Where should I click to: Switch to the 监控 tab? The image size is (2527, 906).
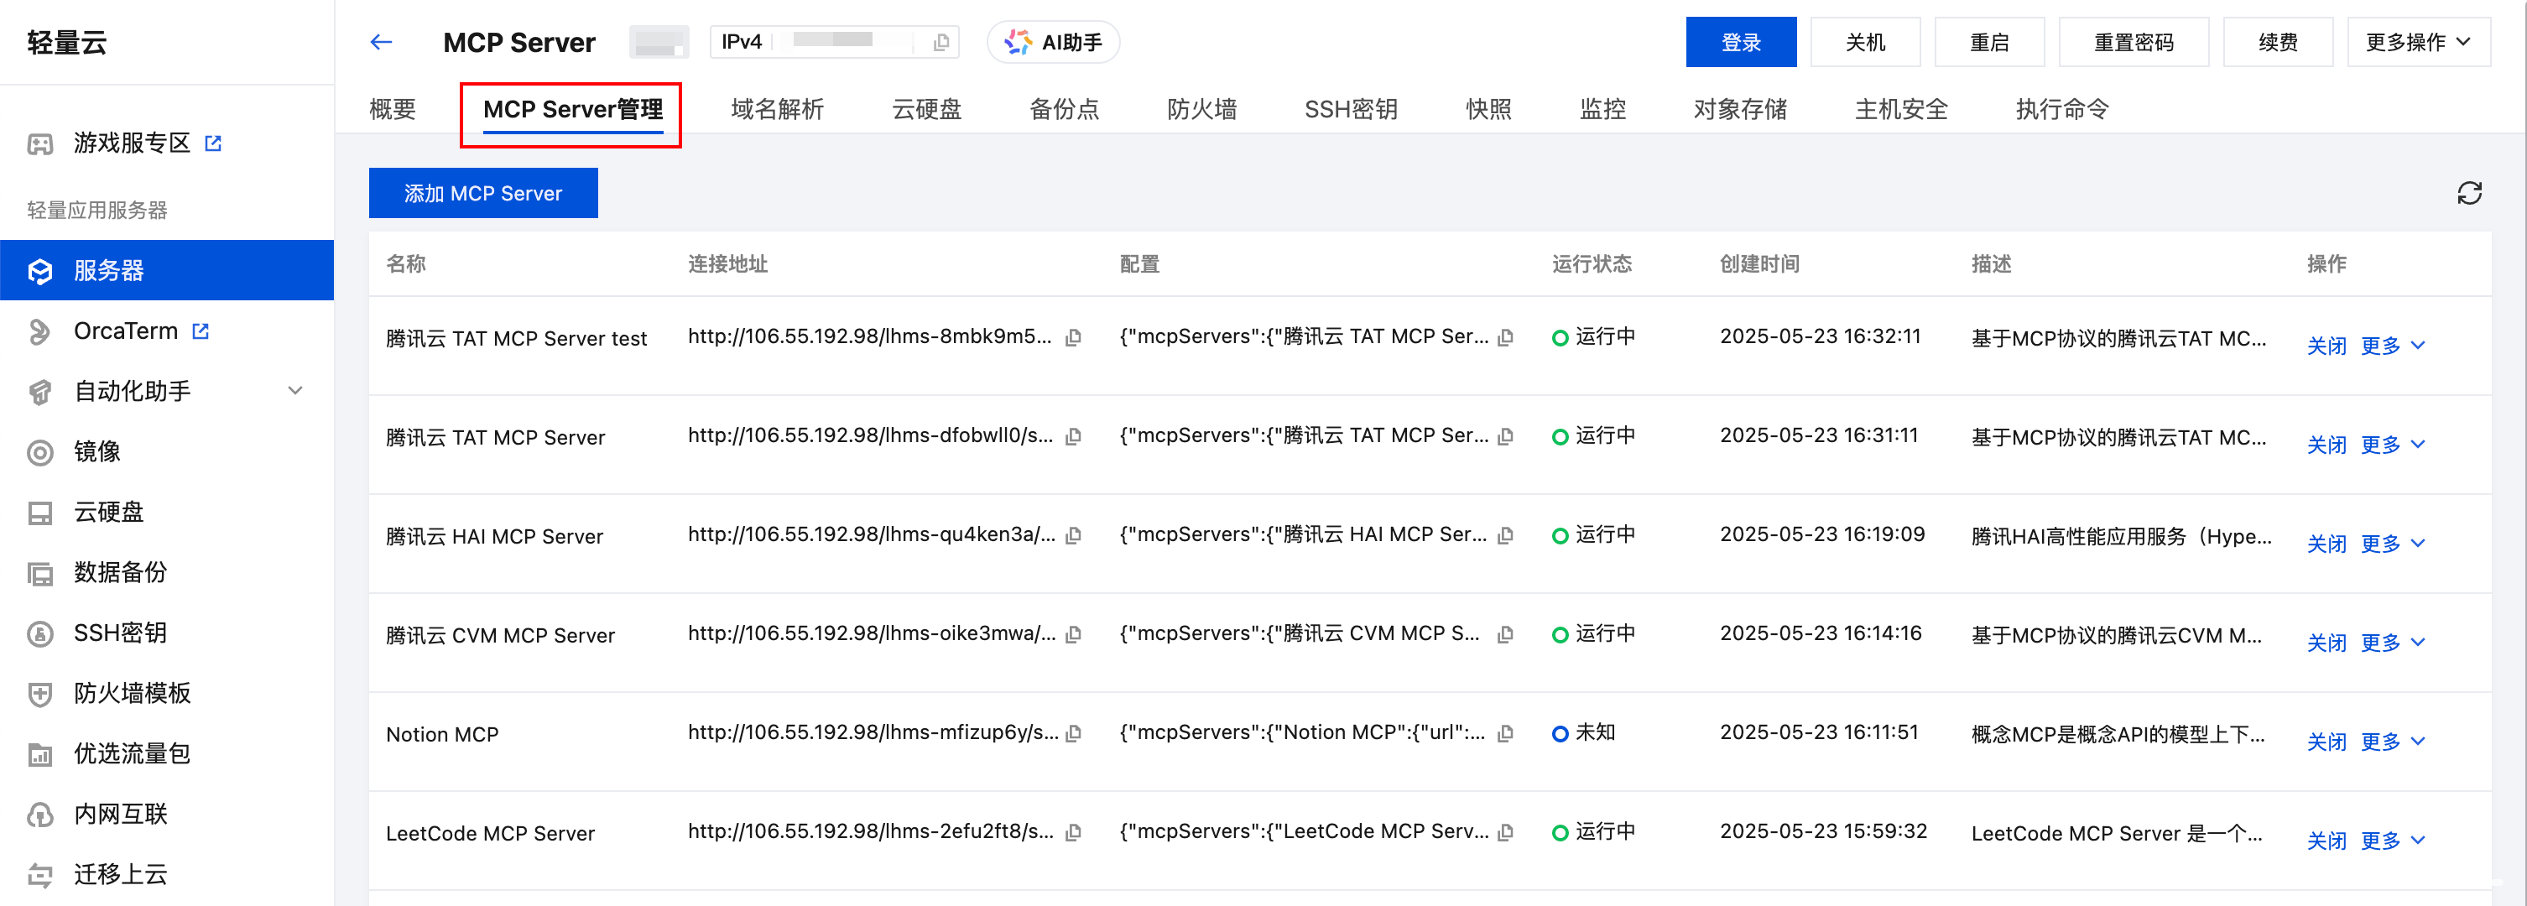pos(1603,109)
